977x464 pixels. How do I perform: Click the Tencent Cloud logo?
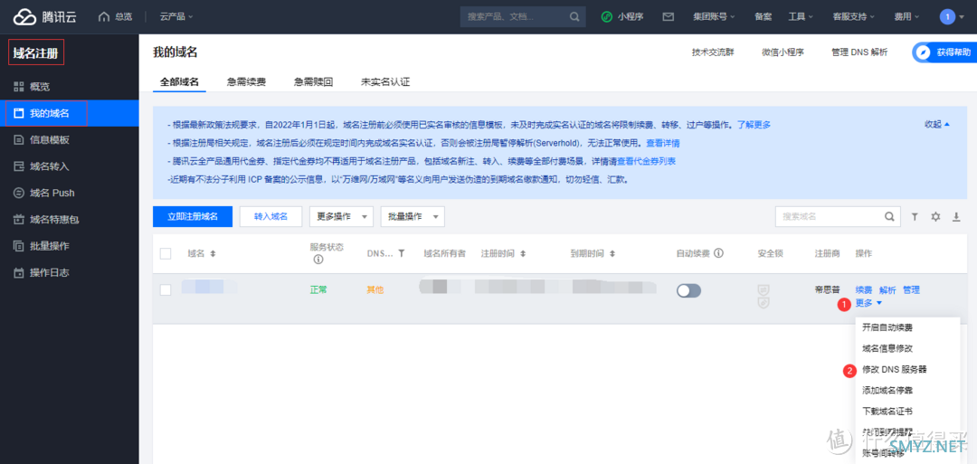[x=45, y=17]
